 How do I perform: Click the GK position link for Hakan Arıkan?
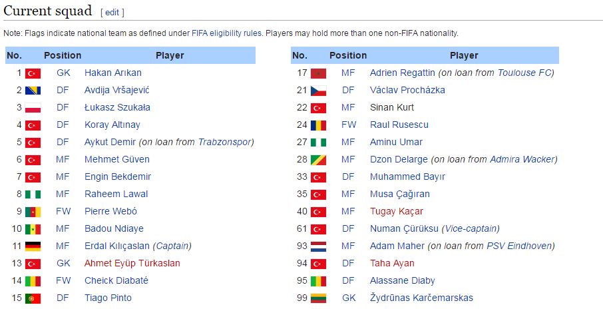pos(63,73)
